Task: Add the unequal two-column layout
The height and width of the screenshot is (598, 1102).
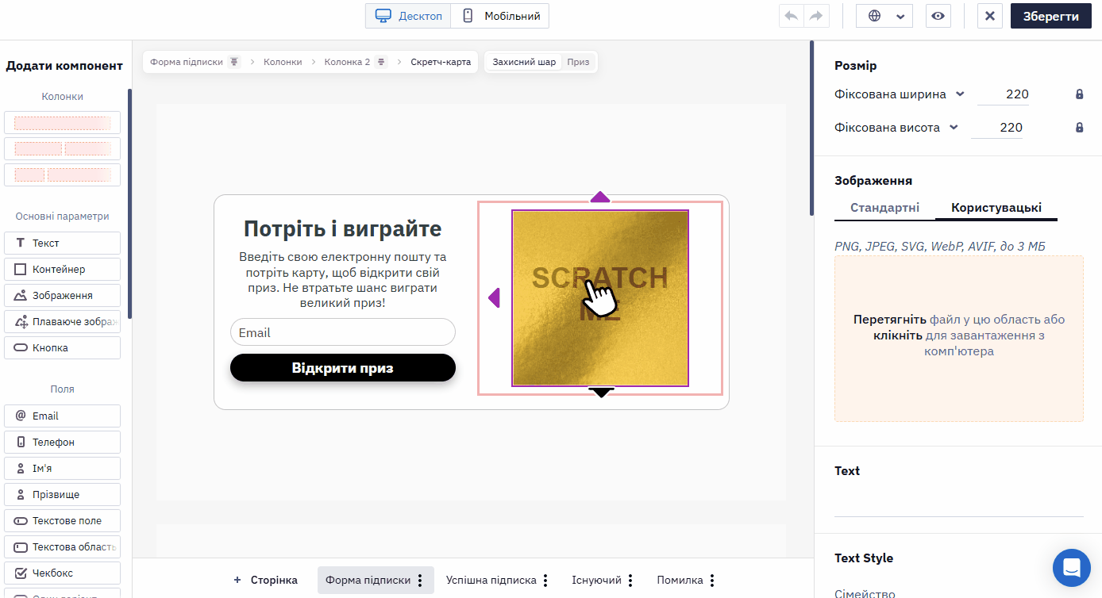Action: point(62,174)
